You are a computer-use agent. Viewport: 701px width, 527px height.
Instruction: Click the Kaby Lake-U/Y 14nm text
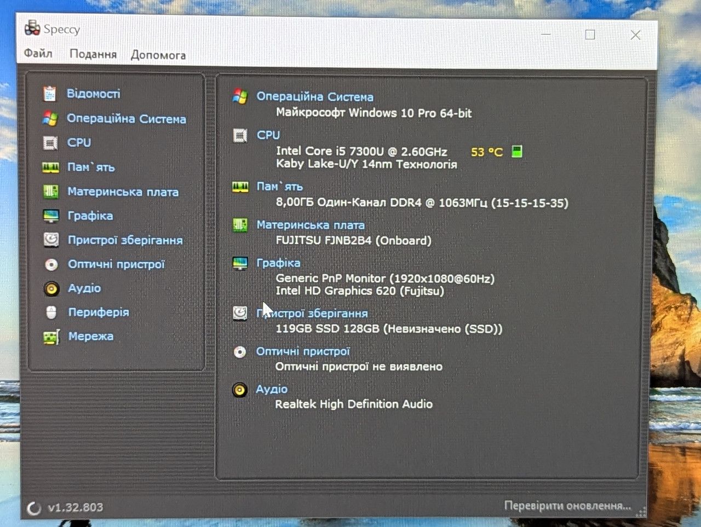tap(366, 164)
